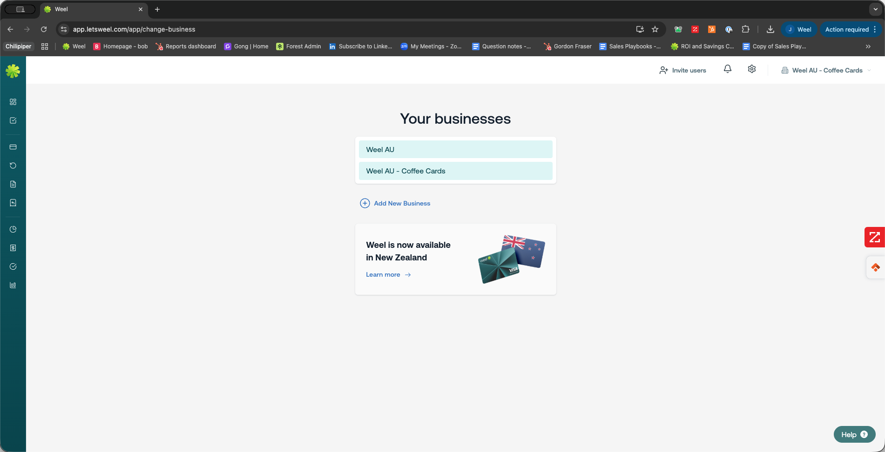Open the Chilipiper bookmark
The width and height of the screenshot is (885, 452).
point(19,47)
